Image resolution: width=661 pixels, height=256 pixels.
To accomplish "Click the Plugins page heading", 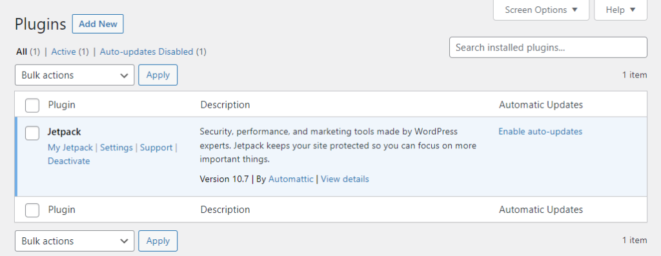I will coord(41,25).
